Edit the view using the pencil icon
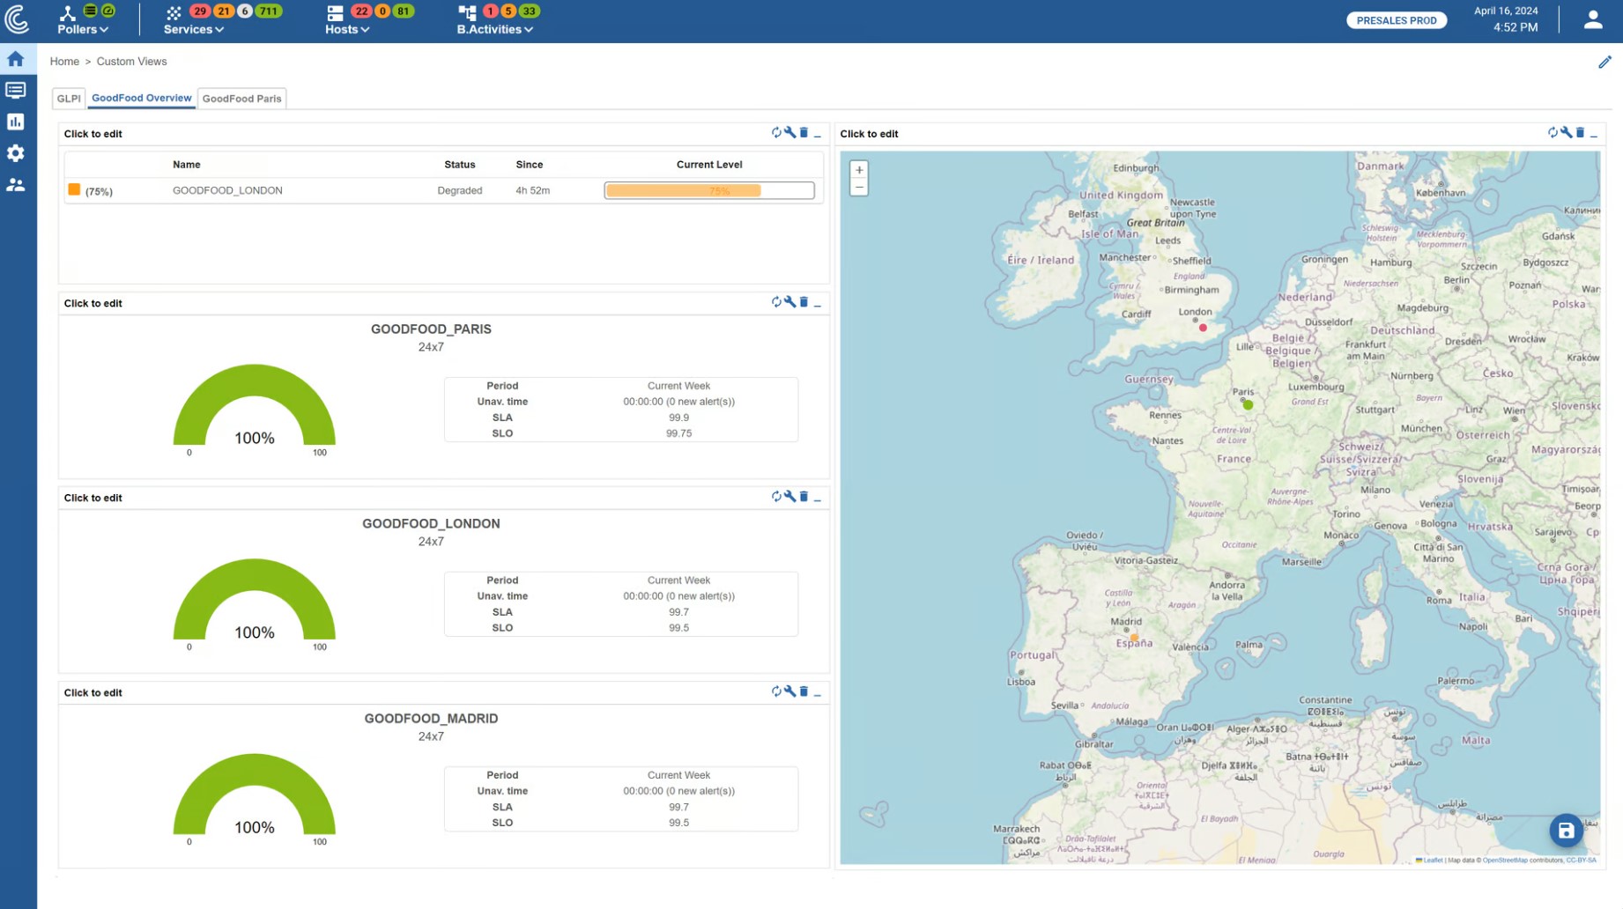The height and width of the screenshot is (909, 1623). (1605, 62)
